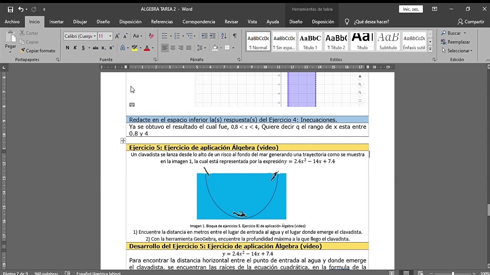Click the Compartir button
The height and width of the screenshot is (275, 490).
[x=471, y=22]
